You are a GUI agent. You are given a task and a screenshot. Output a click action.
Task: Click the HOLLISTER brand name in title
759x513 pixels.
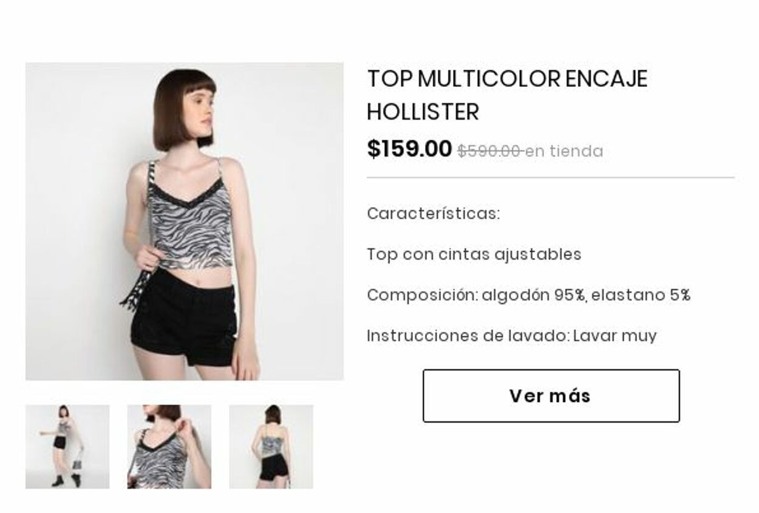(423, 112)
